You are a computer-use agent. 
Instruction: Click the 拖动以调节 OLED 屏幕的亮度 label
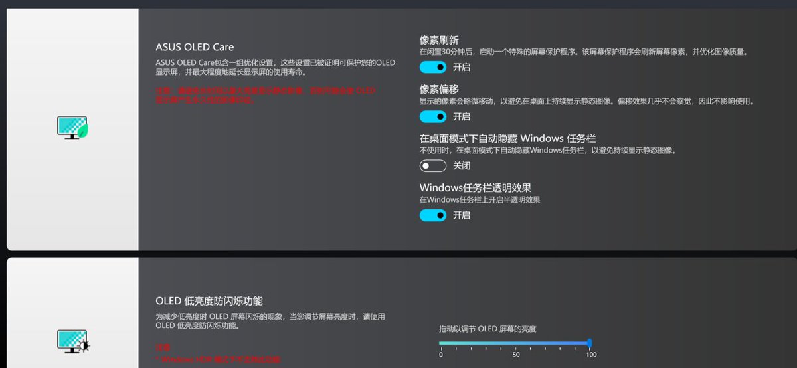487,329
